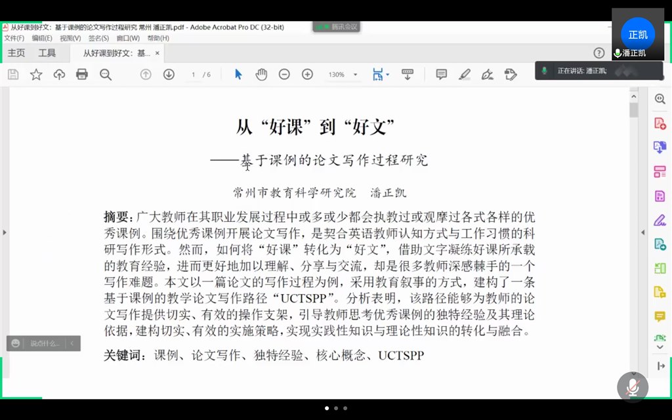Expand the left navigation pane arrow
The image size is (672, 420).
5,232
